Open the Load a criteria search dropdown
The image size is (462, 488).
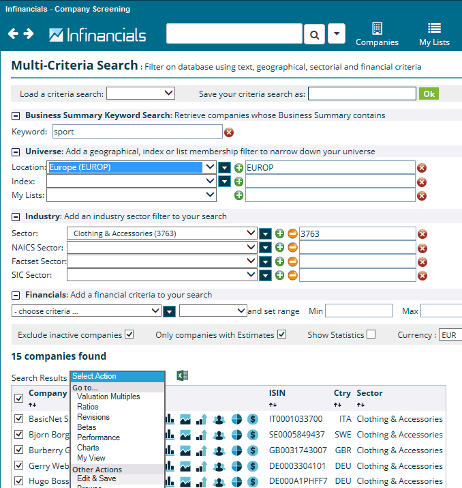click(x=141, y=94)
